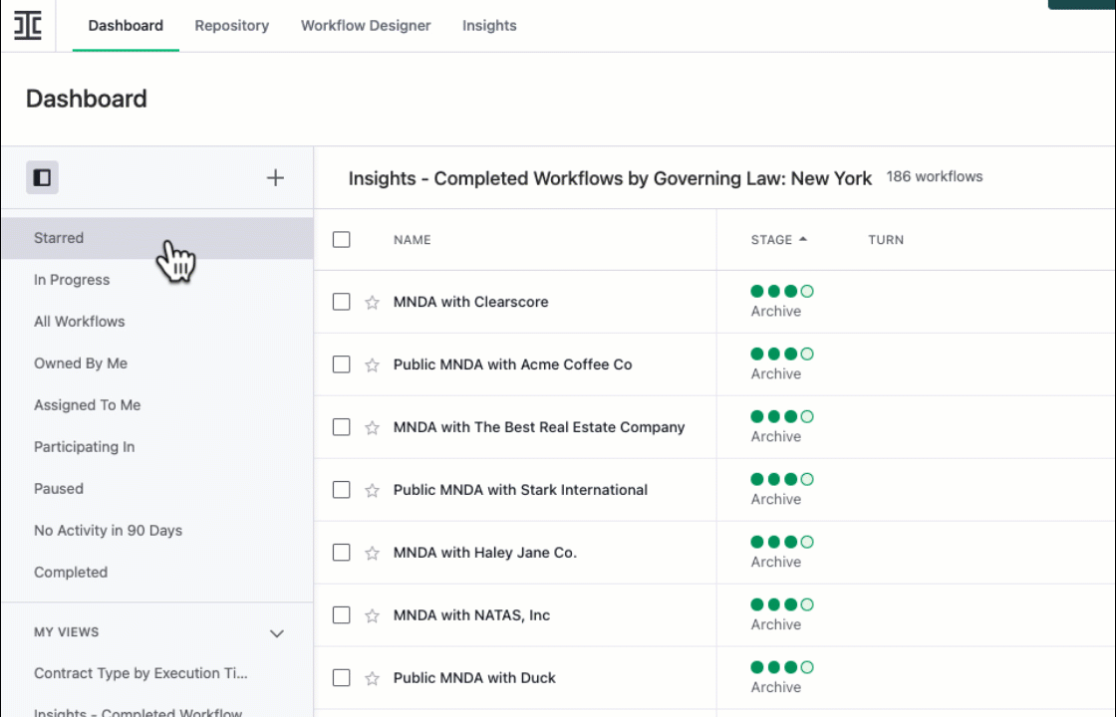Open the Insights tab
The width and height of the screenshot is (1116, 717).
click(x=489, y=25)
